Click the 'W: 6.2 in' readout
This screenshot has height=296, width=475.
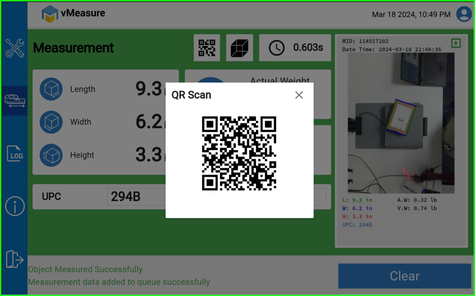coord(357,208)
